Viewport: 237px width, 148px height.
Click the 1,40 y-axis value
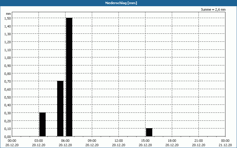pyautogui.click(x=8, y=26)
